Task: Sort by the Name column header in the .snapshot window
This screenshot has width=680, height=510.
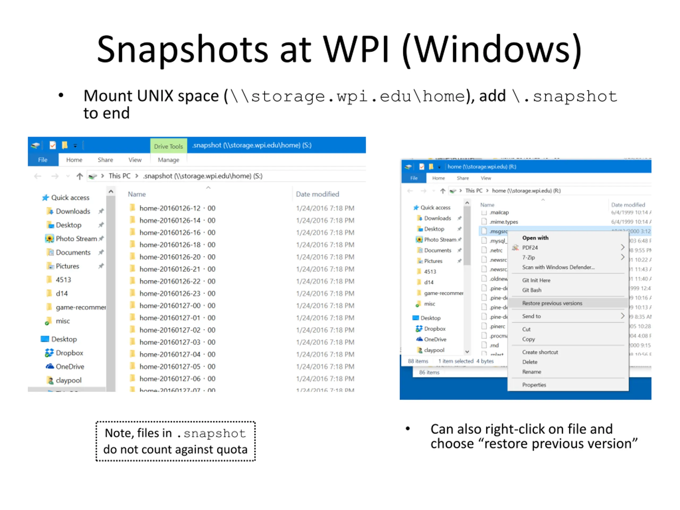Action: click(137, 194)
